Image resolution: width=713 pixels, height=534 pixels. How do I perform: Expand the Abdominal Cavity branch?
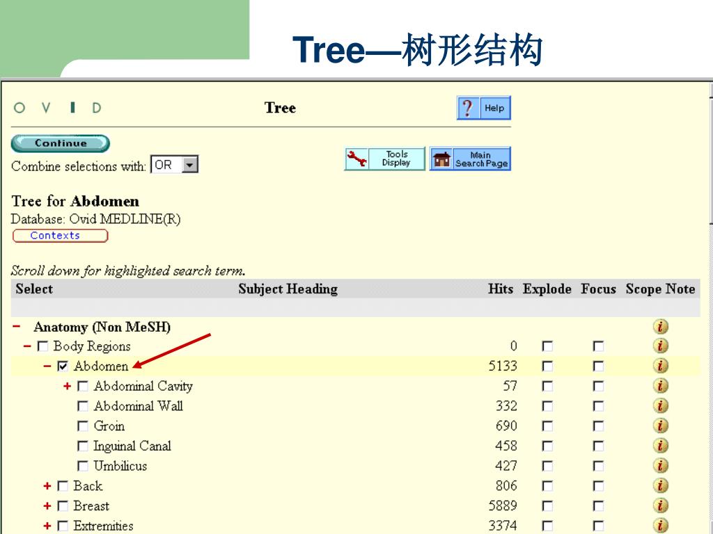[x=68, y=386]
